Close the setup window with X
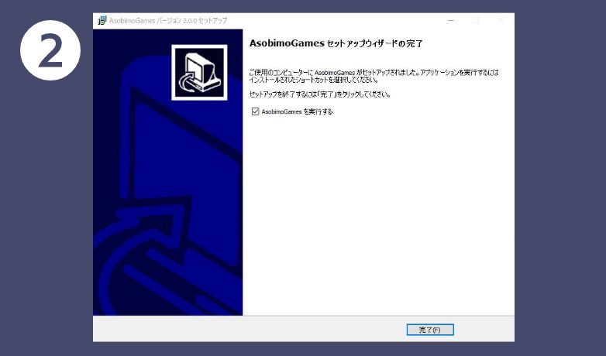The height and width of the screenshot is (356, 606). point(501,20)
